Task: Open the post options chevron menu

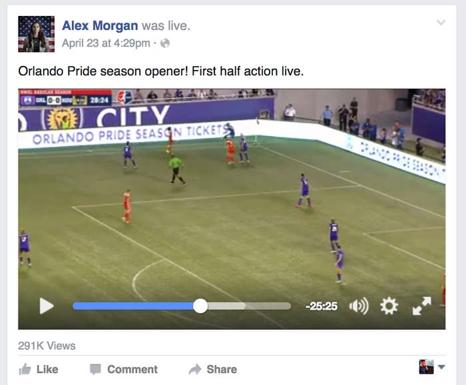Action: [x=441, y=23]
